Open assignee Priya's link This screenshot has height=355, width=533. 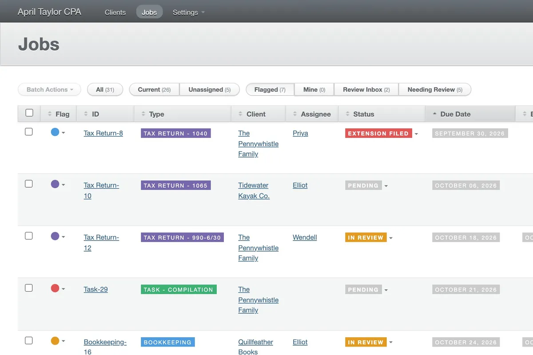coord(300,133)
